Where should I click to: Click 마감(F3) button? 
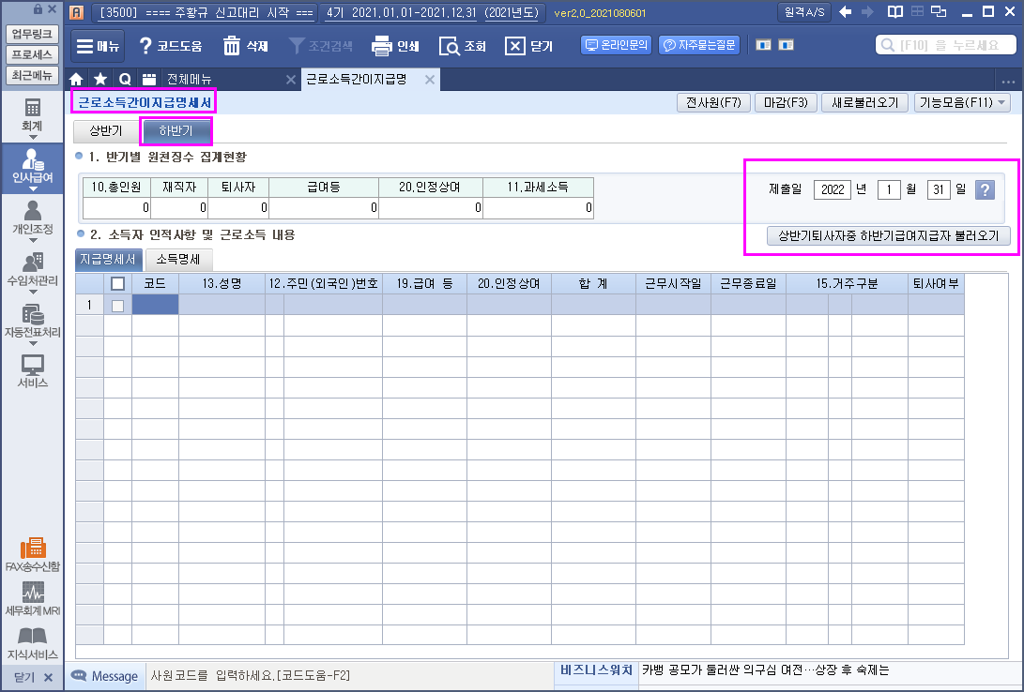[x=786, y=102]
